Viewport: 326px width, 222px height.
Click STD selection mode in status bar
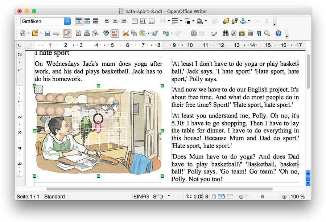point(158,197)
